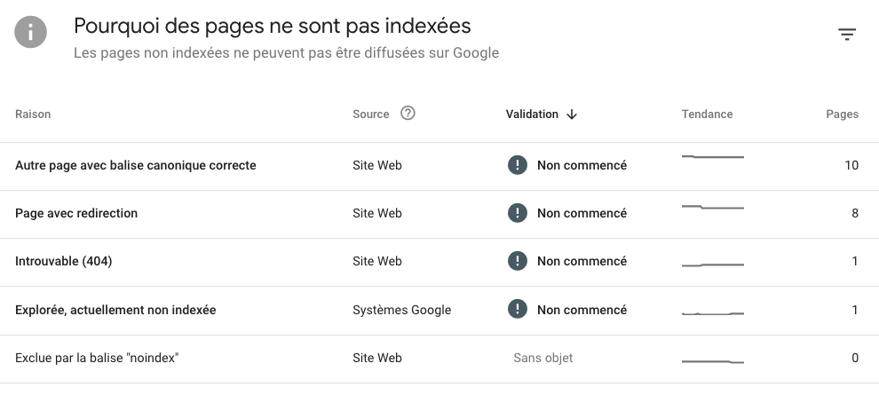Click the info icon beside the title
This screenshot has width=879, height=395.
pyautogui.click(x=30, y=32)
